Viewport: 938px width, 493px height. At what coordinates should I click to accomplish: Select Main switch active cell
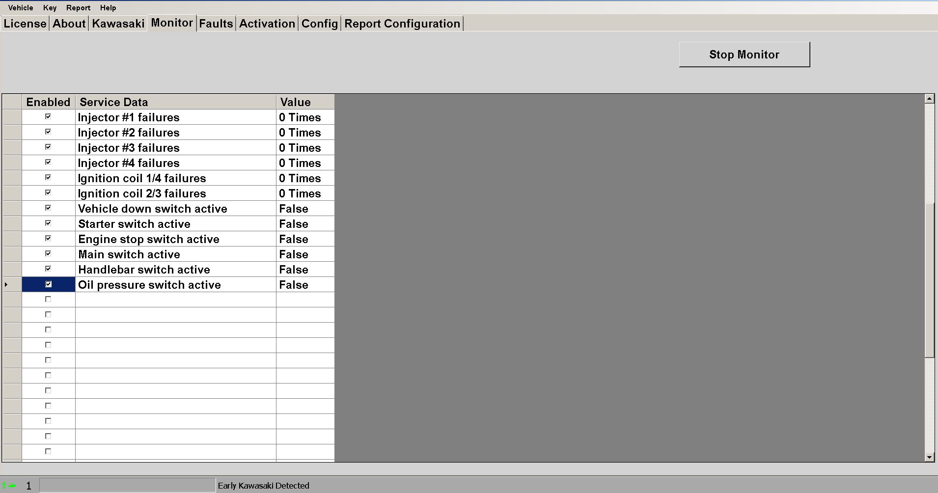coord(176,254)
